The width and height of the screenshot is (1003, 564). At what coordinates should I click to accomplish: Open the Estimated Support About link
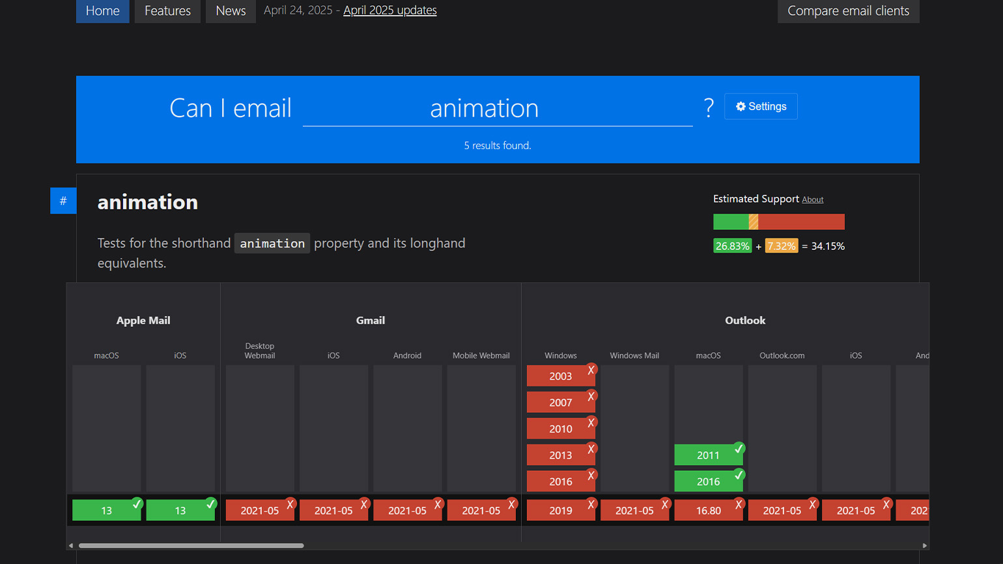tap(812, 199)
